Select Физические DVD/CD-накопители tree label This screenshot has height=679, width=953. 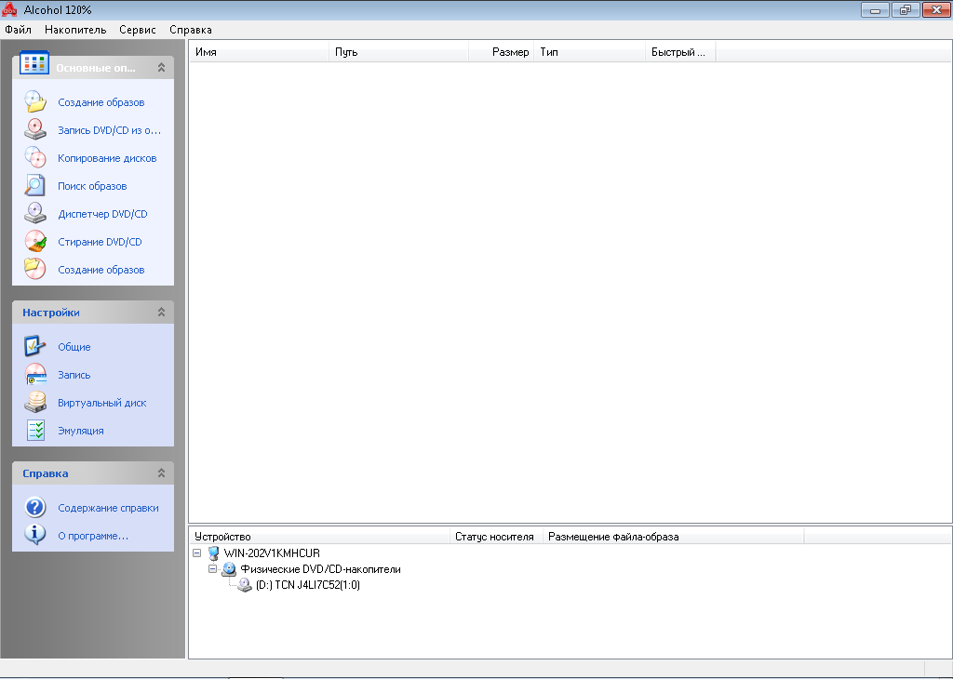click(x=320, y=569)
